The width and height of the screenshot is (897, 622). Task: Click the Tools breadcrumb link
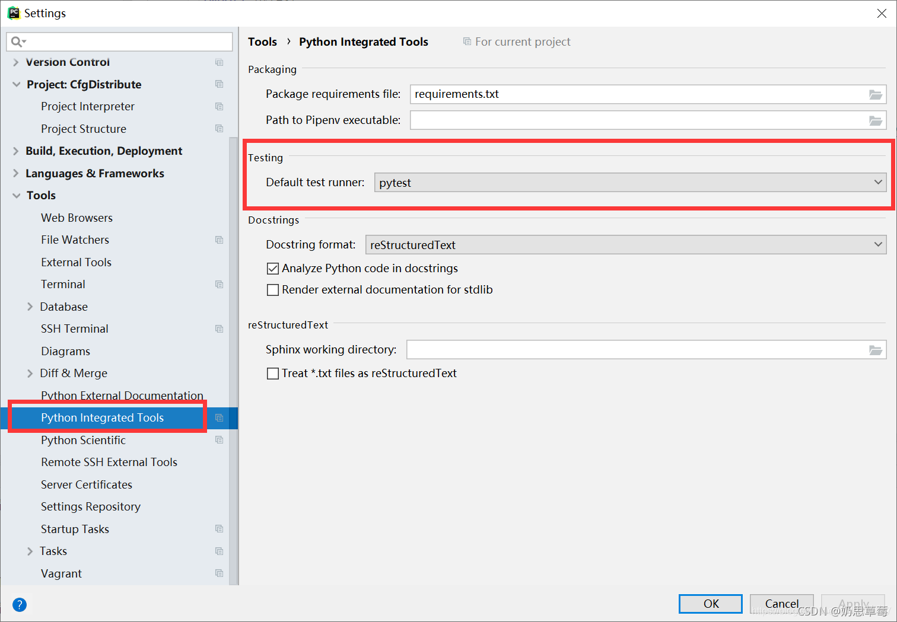[262, 42]
